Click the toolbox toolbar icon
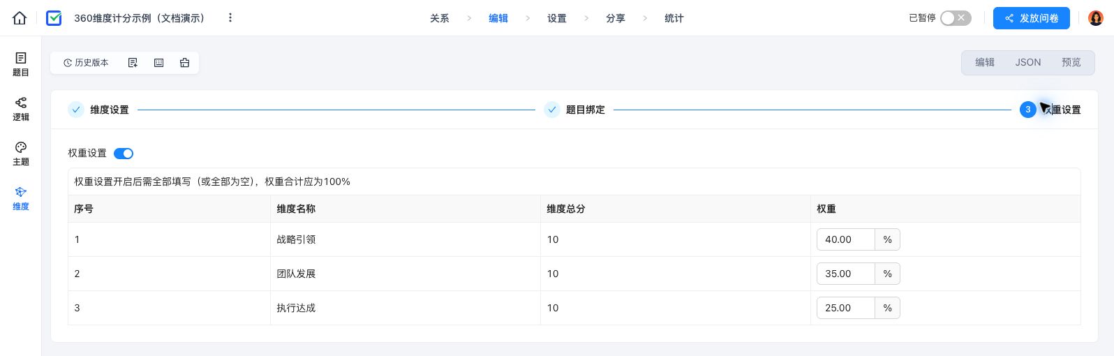Image resolution: width=1114 pixels, height=356 pixels. 184,63
